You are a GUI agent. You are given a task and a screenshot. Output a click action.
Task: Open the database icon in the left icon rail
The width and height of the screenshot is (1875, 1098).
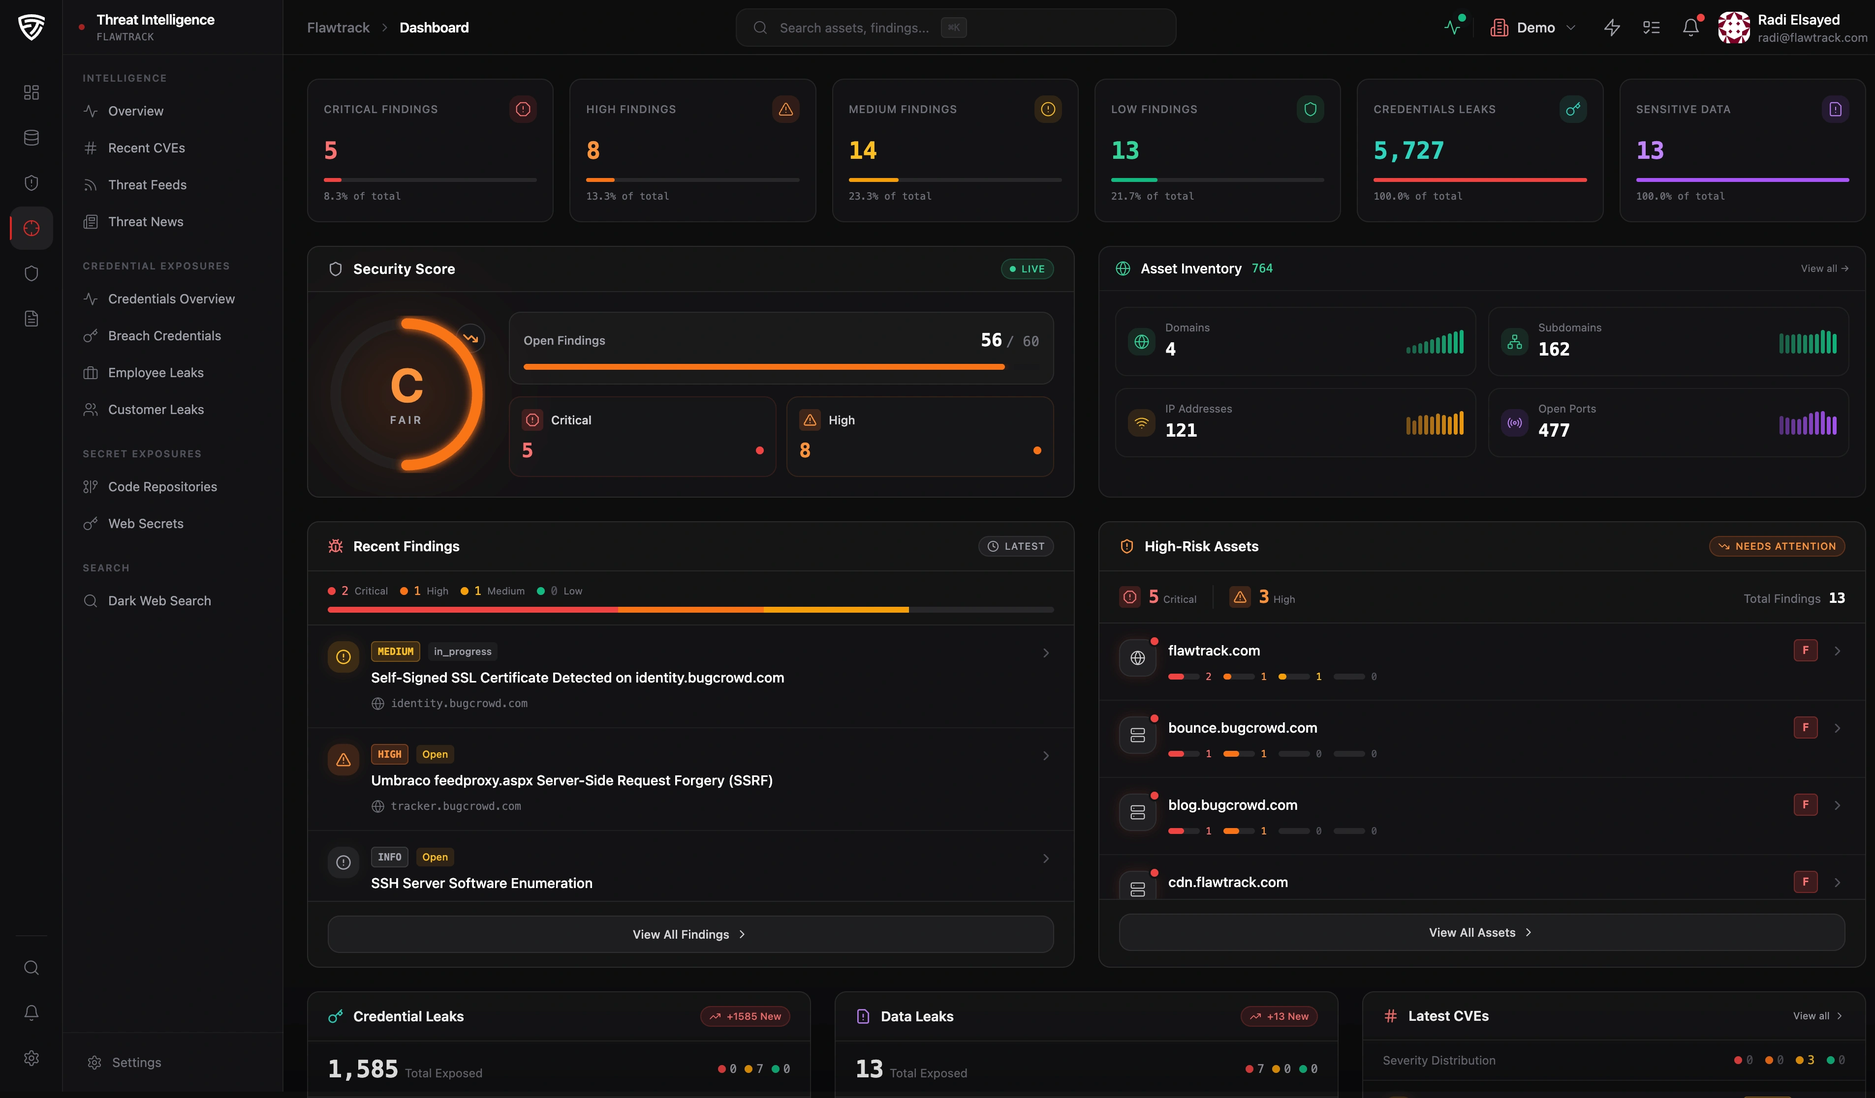31,137
